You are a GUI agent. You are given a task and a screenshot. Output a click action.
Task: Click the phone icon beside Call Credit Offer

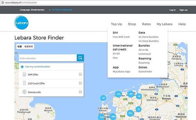[x=24, y=83]
